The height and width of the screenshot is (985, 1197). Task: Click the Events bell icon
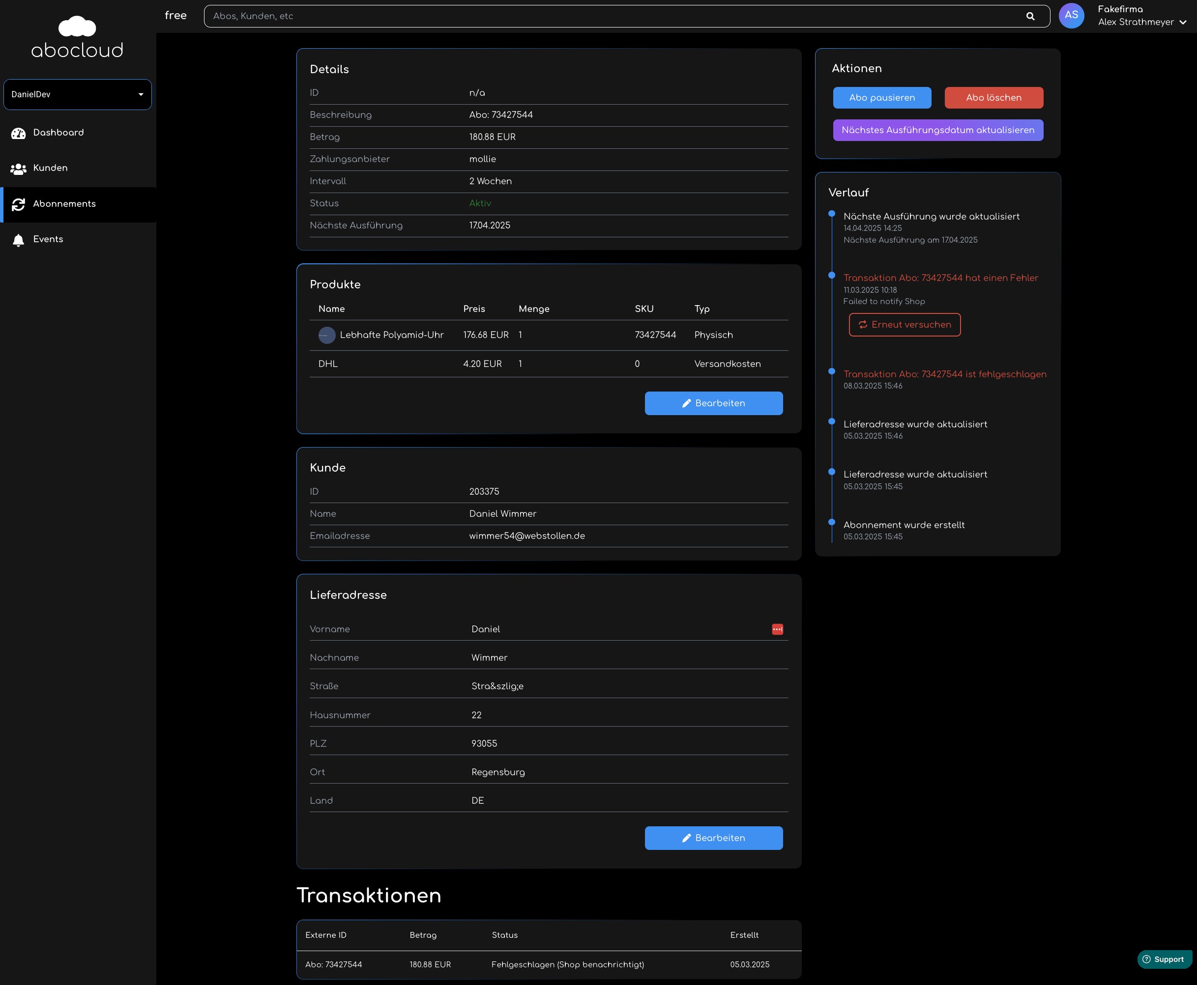pos(18,240)
